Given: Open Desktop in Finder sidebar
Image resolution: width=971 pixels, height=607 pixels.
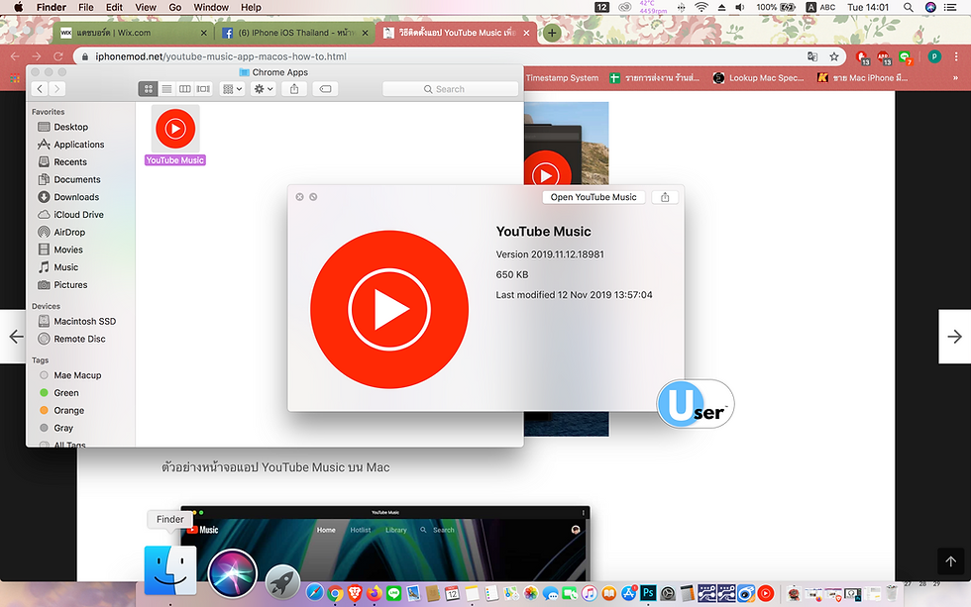Looking at the screenshot, I should click(70, 127).
